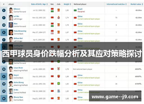The image size is (144, 104).
Task: Click the China nationality flag in Xizhe Zhang's row
Action: point(52,84)
